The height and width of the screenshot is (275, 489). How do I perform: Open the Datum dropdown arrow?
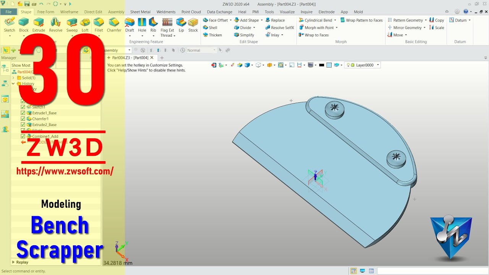470,20
